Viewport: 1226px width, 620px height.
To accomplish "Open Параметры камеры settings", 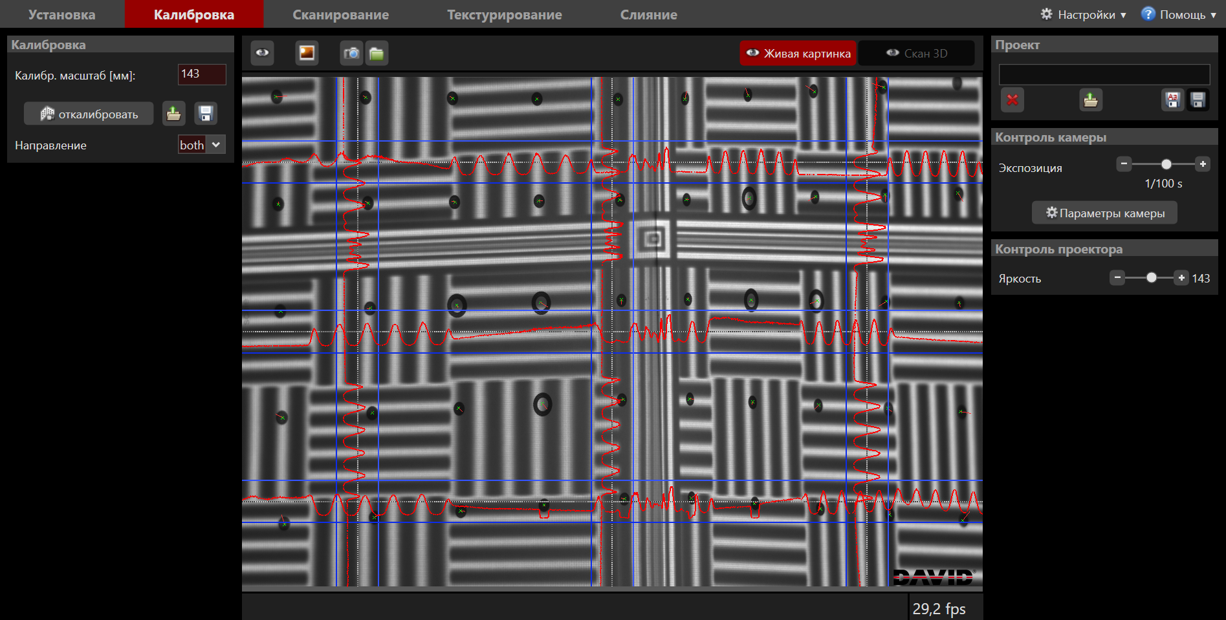I will [1104, 213].
